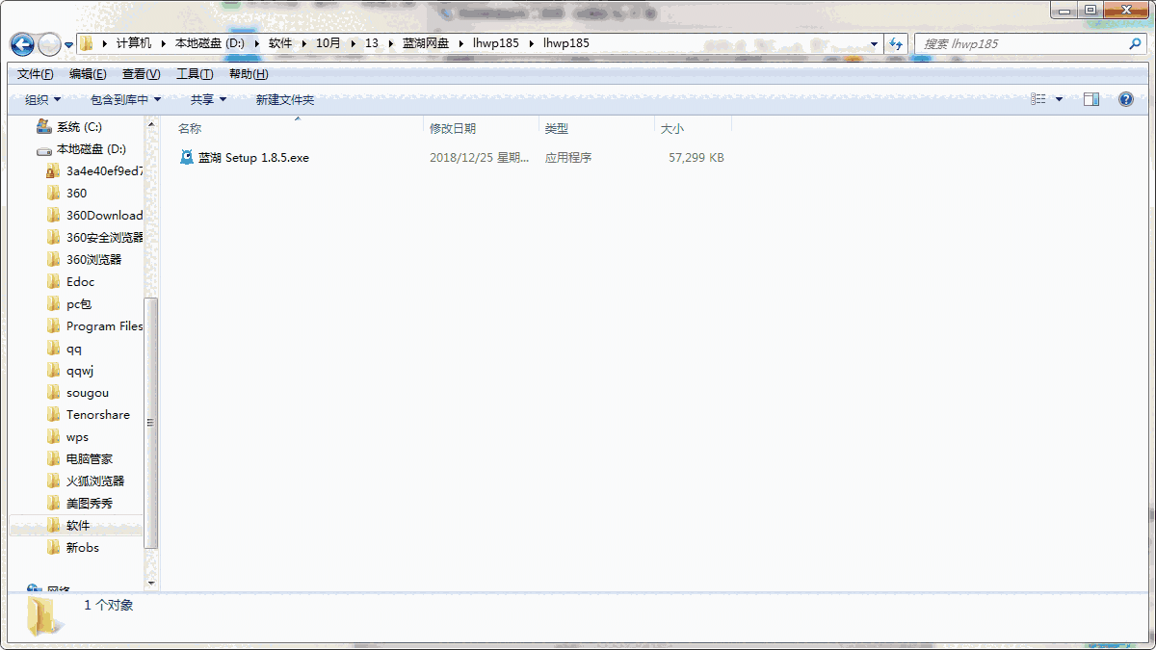The height and width of the screenshot is (650, 1156).
Task: Click the pc包 folder icon
Action: (53, 304)
